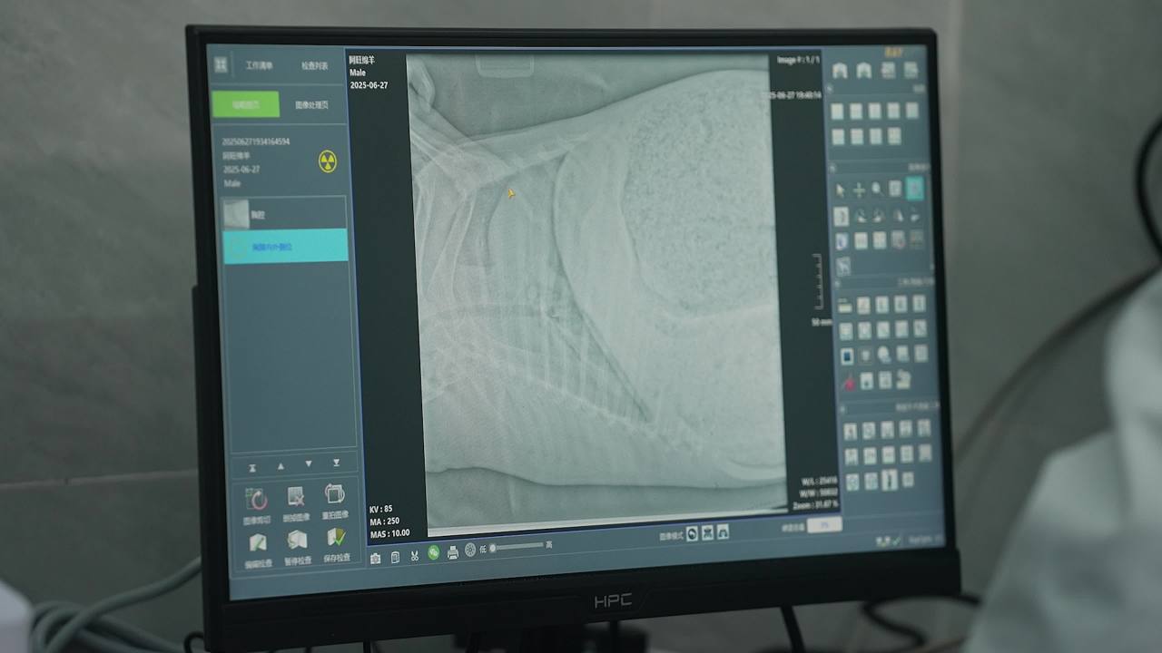
Task: Click the green WeChat share icon
Action: coord(433,553)
